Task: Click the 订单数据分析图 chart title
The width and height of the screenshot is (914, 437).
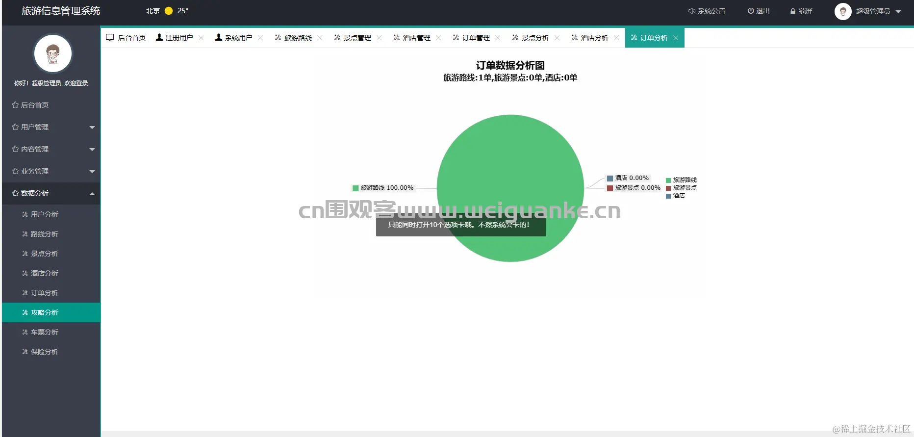Action: coord(510,65)
